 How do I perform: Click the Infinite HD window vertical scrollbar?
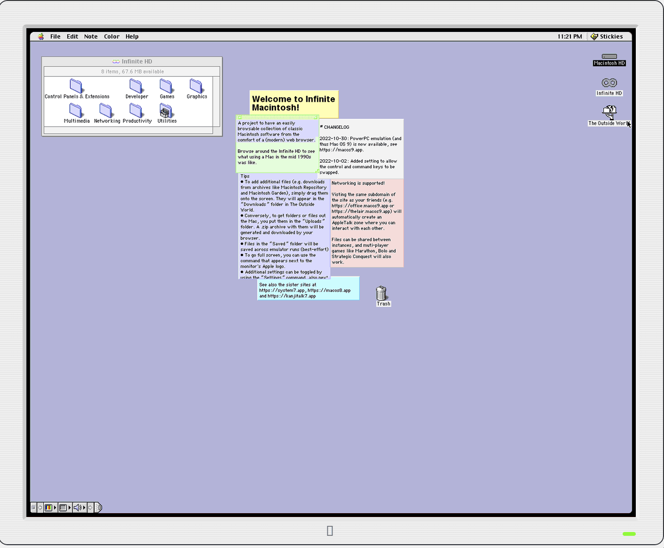tap(216, 102)
